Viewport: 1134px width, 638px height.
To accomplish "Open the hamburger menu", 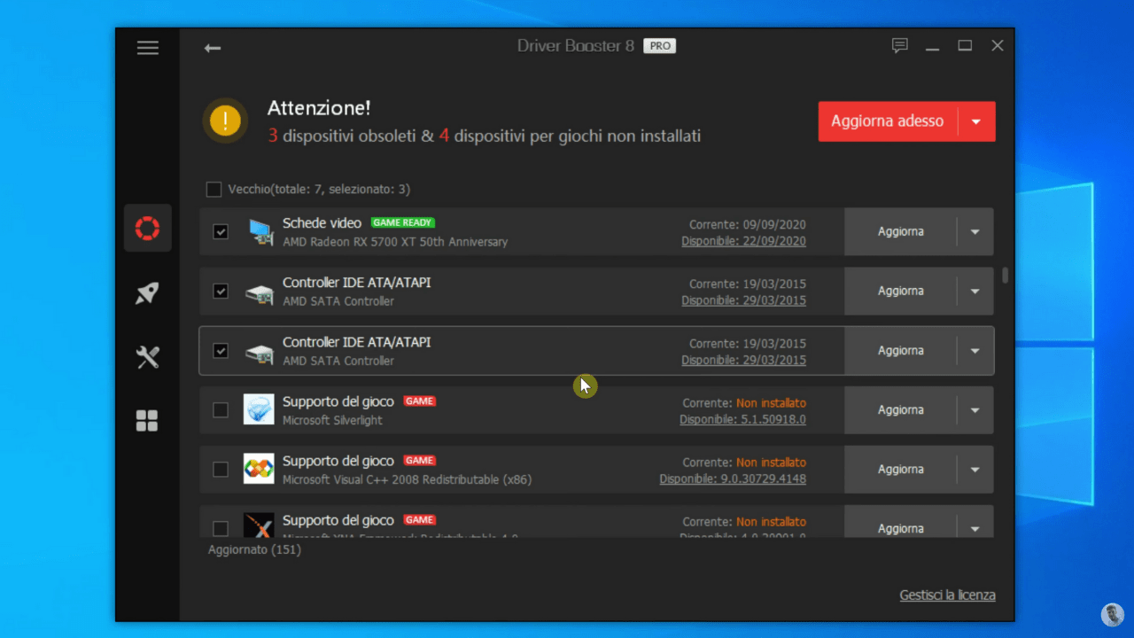I will 148,48.
